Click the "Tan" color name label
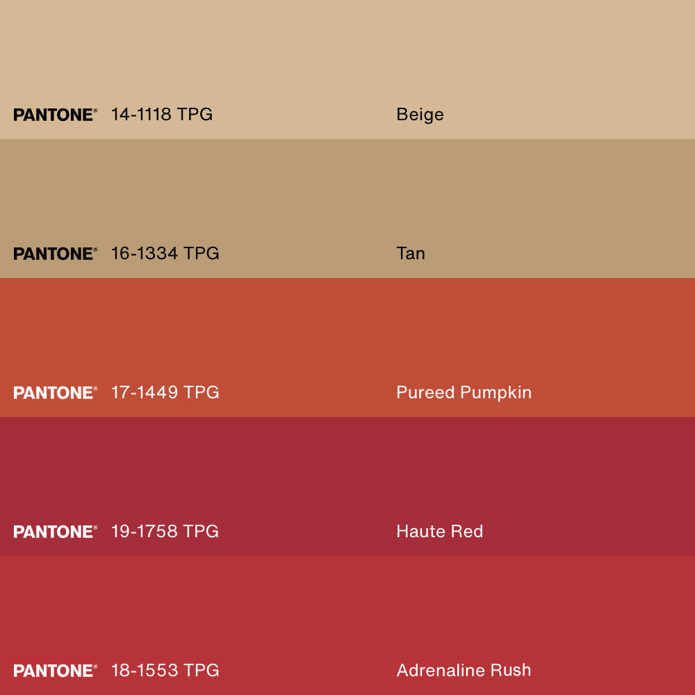The image size is (695, 695). 411,254
